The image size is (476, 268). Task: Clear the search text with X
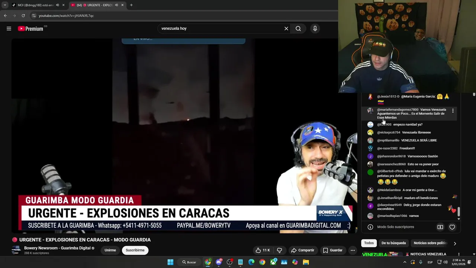click(286, 29)
